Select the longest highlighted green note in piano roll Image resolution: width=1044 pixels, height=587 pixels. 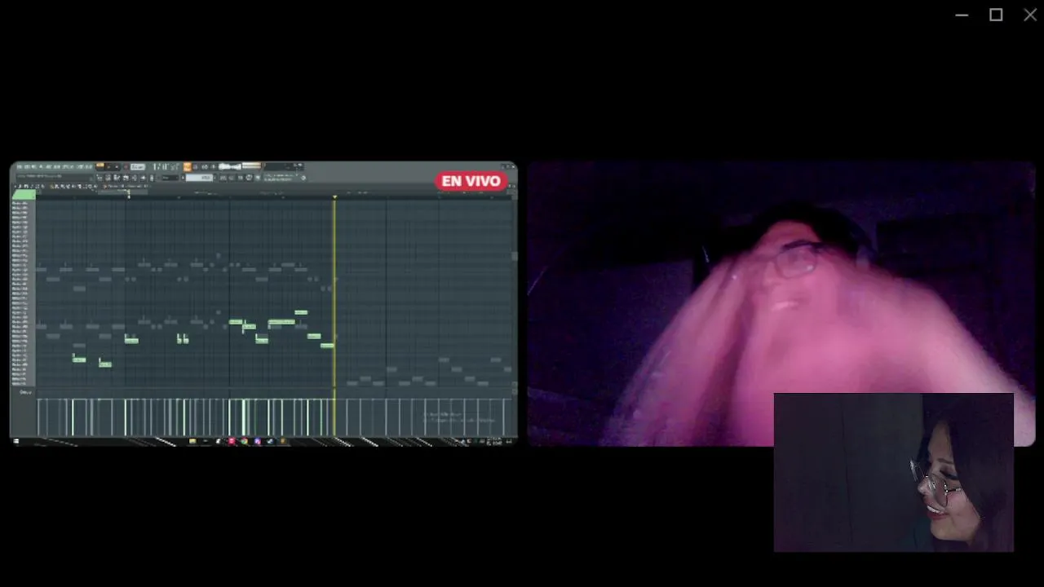[281, 322]
